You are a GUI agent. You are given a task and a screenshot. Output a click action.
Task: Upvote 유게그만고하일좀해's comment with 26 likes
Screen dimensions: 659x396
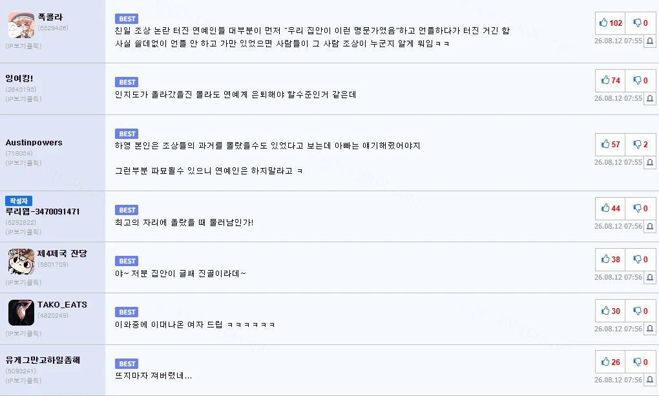click(x=611, y=362)
